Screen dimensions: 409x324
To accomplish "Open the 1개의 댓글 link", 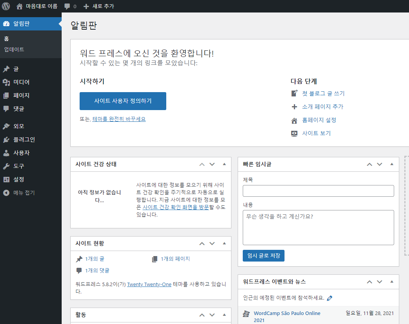I will coord(97,271).
